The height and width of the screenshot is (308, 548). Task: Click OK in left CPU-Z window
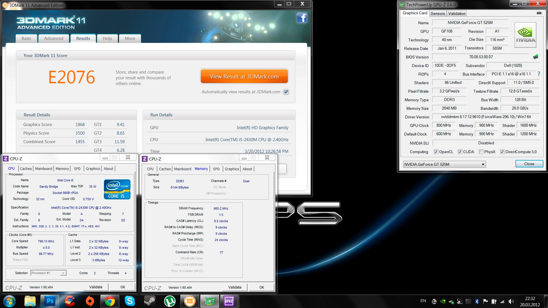pos(123,287)
